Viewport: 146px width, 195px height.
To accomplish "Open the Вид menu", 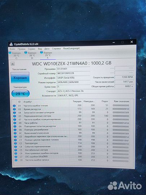I will [40, 49].
